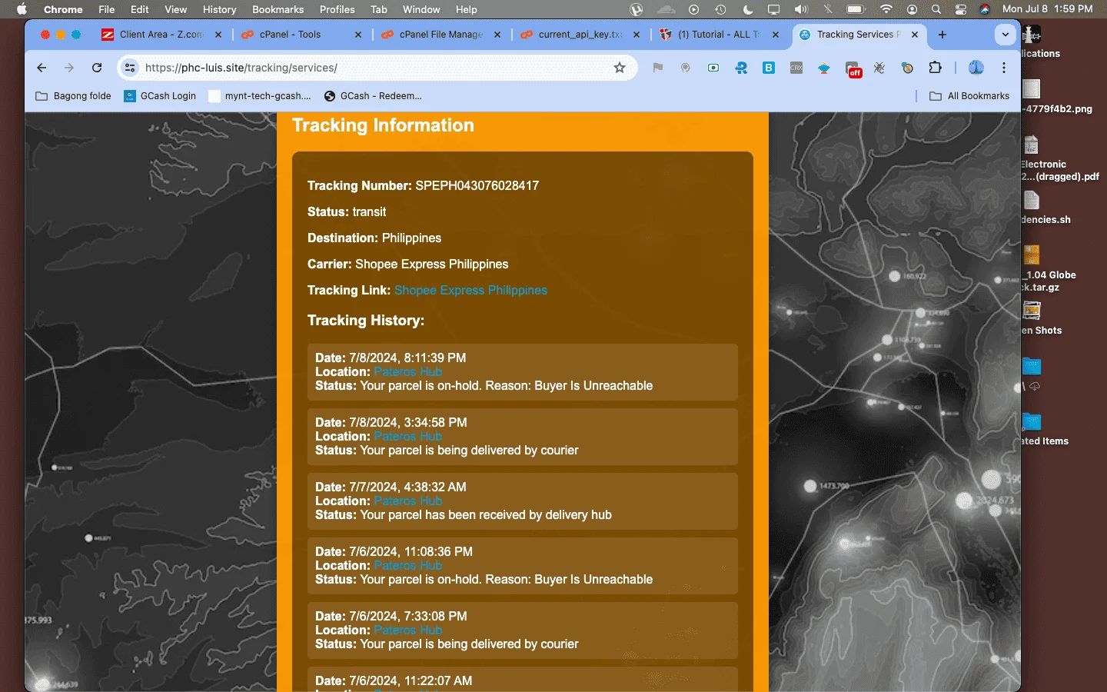This screenshot has height=692, width=1107.
Task: Open the Extensions puzzle-piece menu
Action: click(x=935, y=68)
